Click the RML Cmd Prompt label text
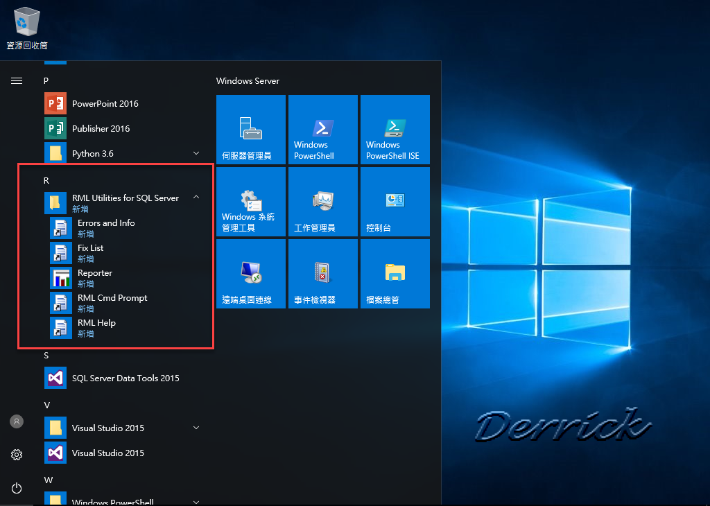The image size is (710, 506). tap(112, 298)
